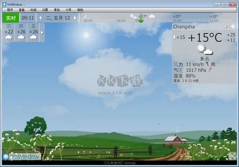Open the 景观 menu
The height and width of the screenshot is (167, 239).
(x=57, y=10)
